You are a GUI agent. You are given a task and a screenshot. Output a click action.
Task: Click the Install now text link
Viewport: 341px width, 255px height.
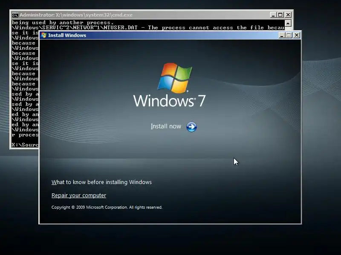pos(166,126)
